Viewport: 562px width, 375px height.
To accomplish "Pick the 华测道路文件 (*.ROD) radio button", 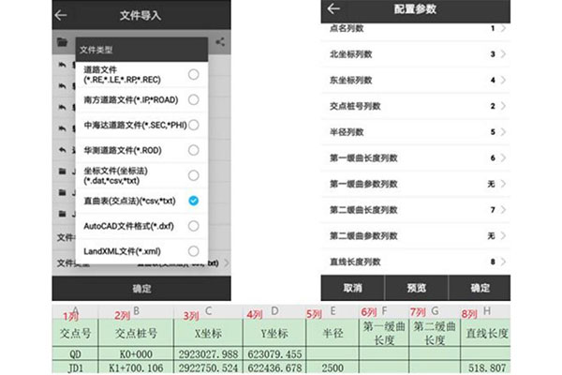I will [192, 150].
